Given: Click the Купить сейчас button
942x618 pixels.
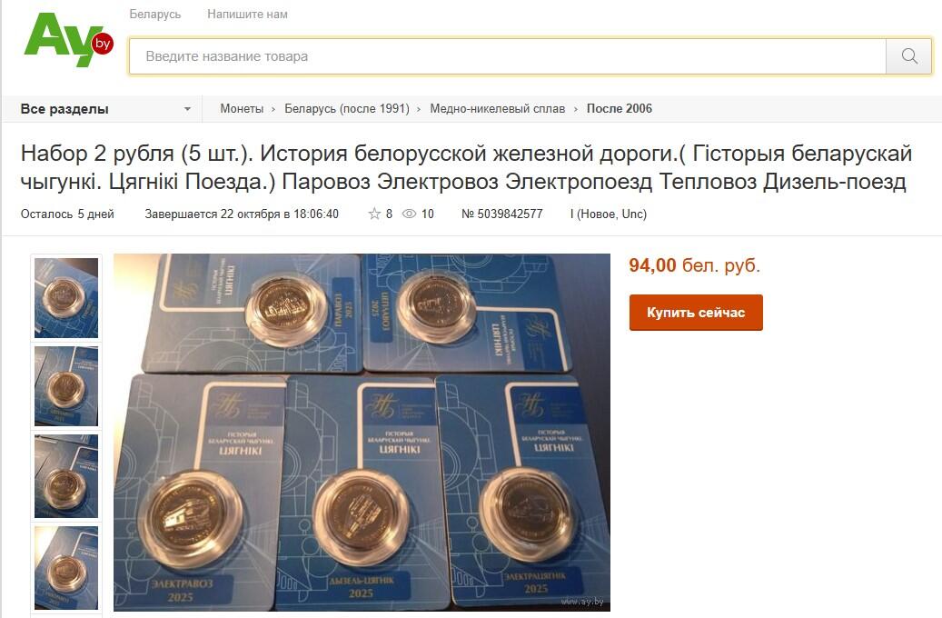Looking at the screenshot, I should 696,313.
